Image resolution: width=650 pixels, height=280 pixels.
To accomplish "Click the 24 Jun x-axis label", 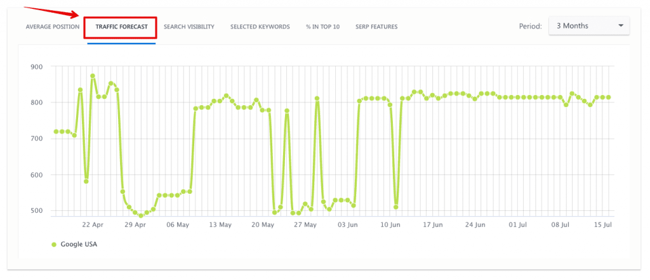I will click(475, 225).
